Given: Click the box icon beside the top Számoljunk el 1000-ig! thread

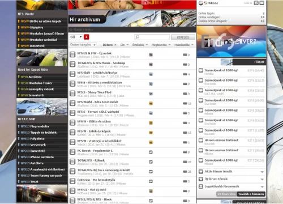Looking at the screenshot, I should click(x=201, y=70).
